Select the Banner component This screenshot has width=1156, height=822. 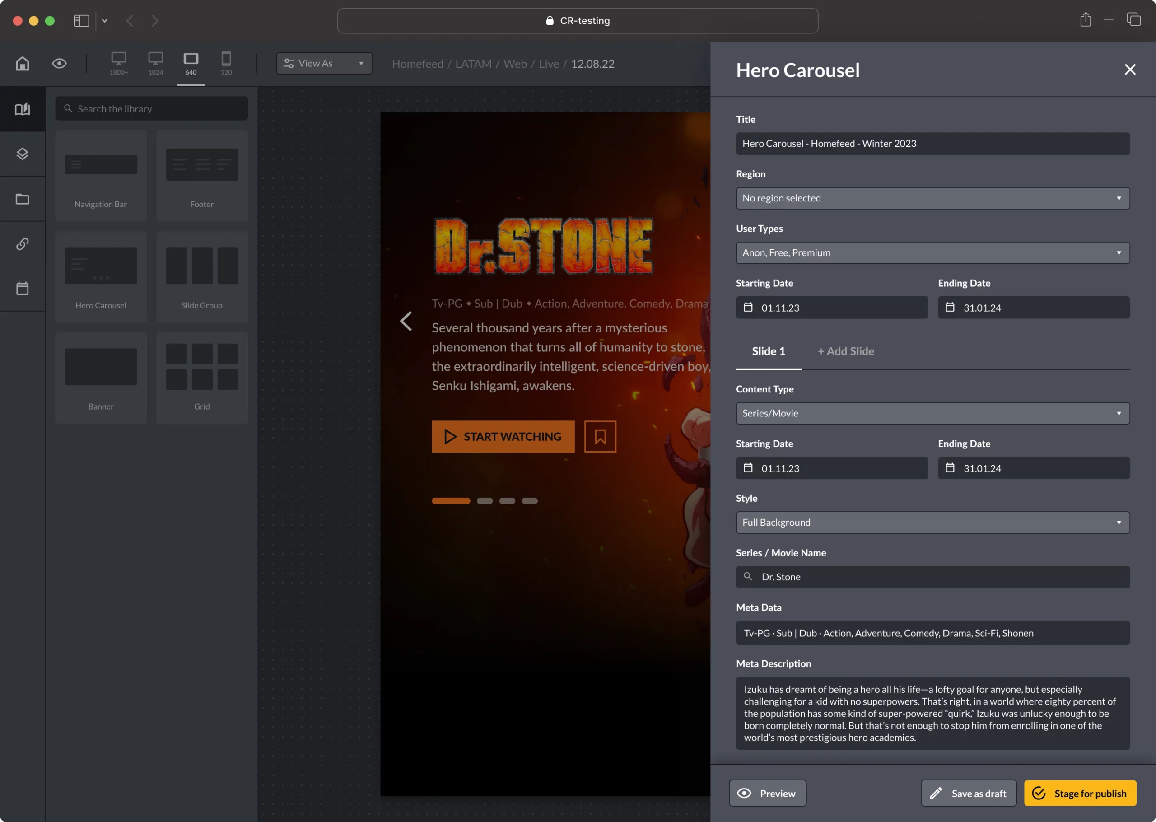[101, 378]
